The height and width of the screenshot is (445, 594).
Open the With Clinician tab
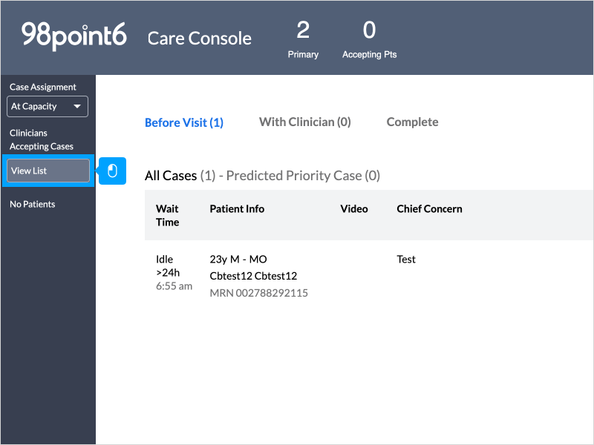click(x=304, y=122)
